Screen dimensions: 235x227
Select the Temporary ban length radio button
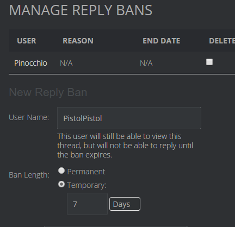point(61,184)
